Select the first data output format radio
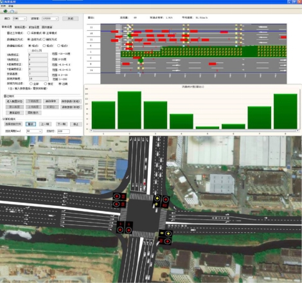Viewport: 302px width, 283px height. [x=30, y=46]
